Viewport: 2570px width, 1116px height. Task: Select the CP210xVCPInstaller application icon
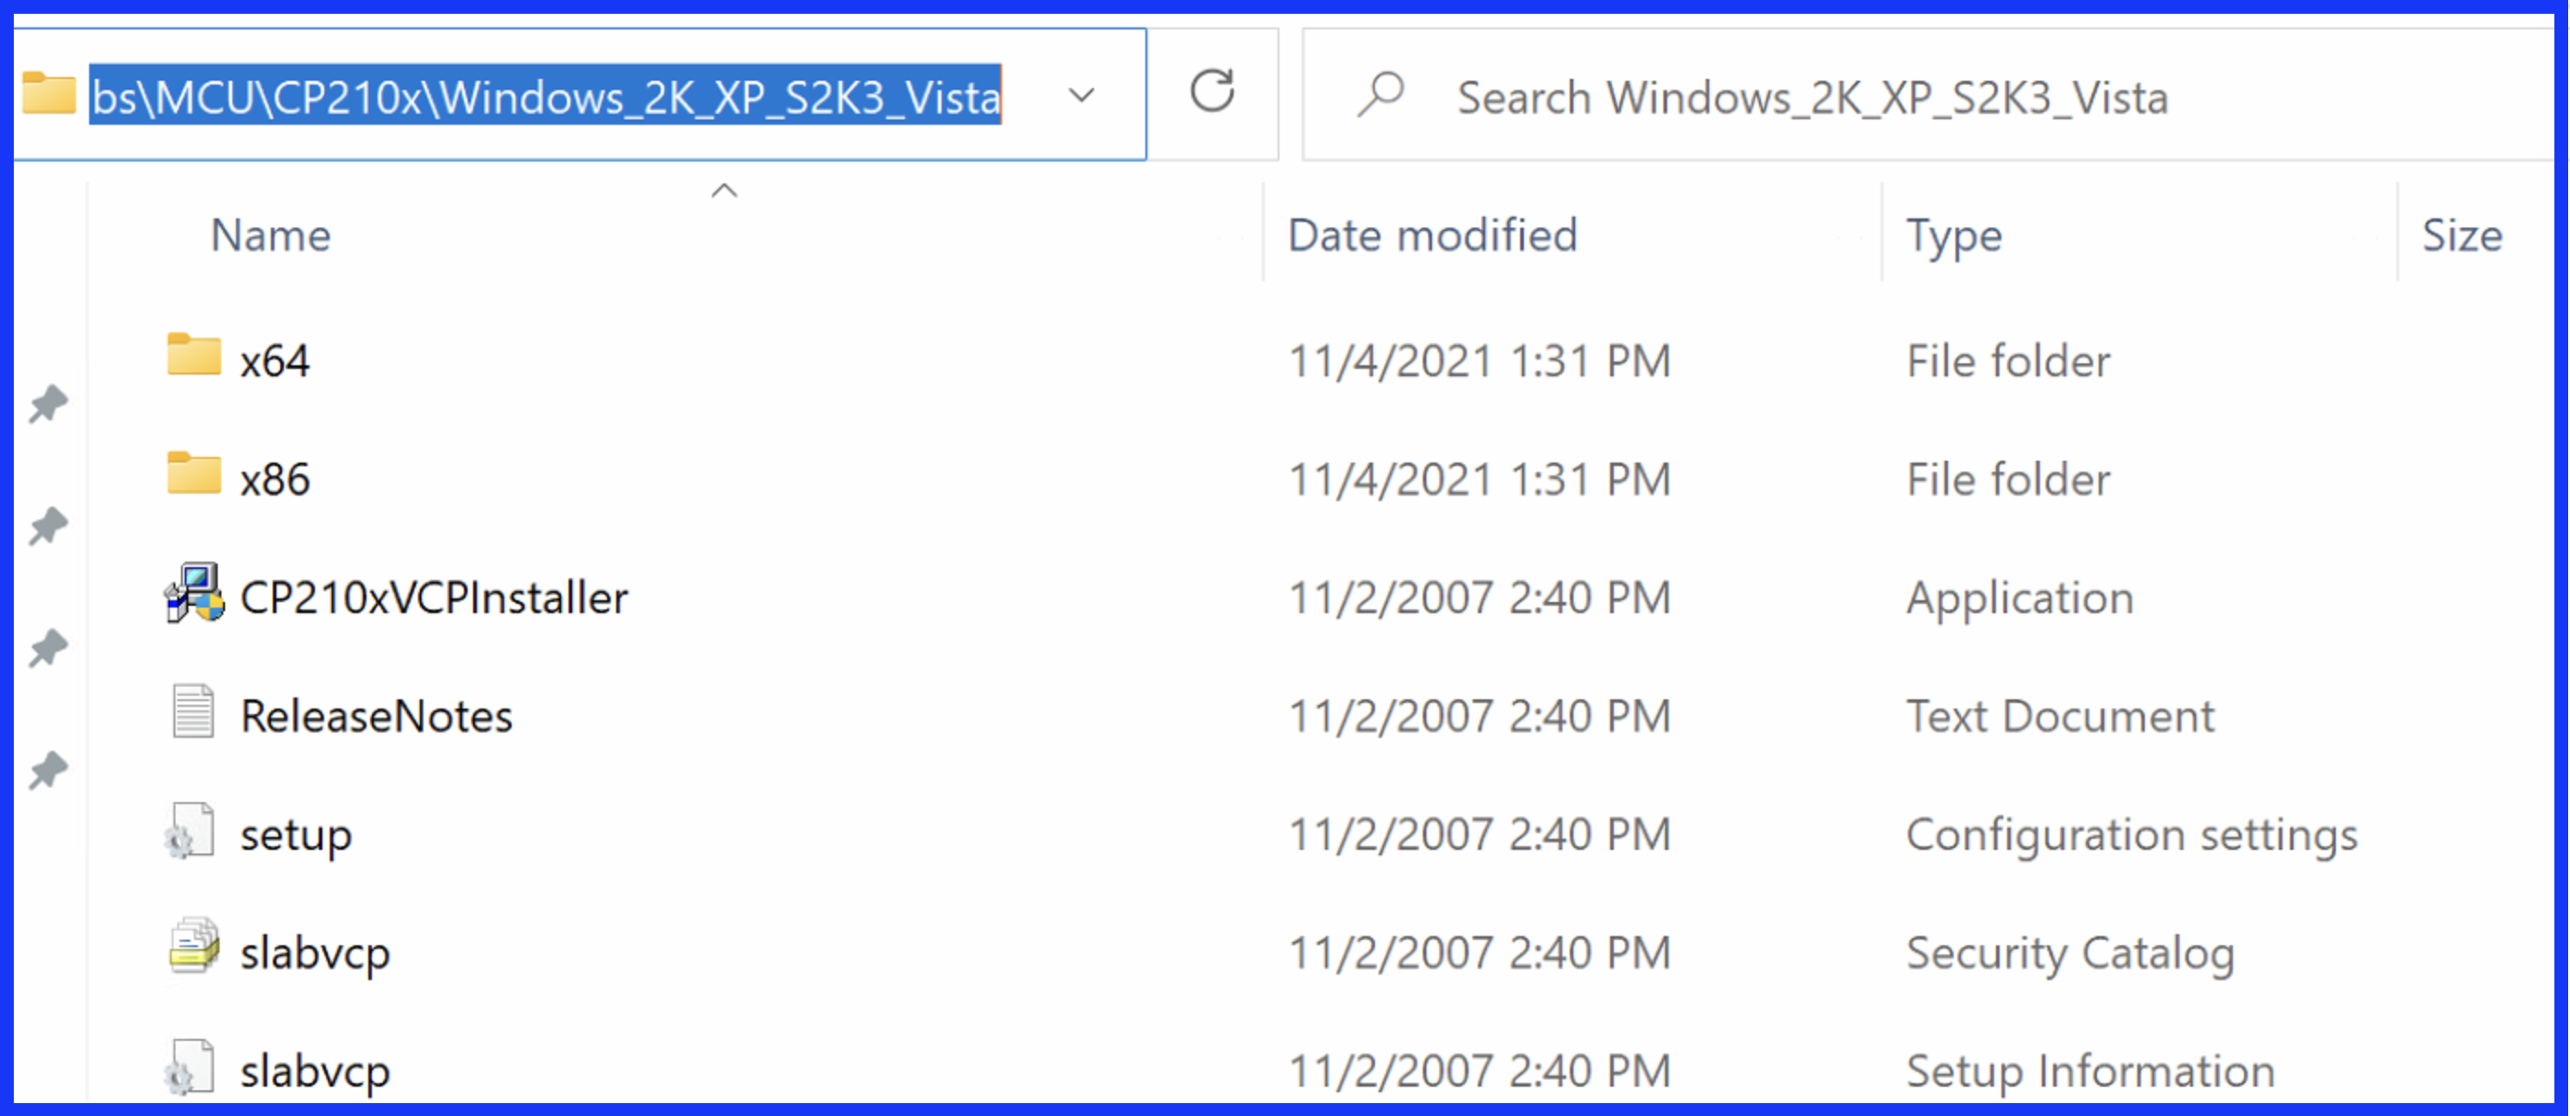tap(194, 593)
